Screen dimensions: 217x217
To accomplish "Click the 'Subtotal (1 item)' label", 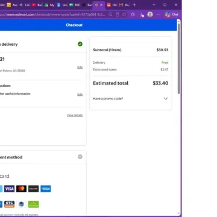I will pos(107,50).
